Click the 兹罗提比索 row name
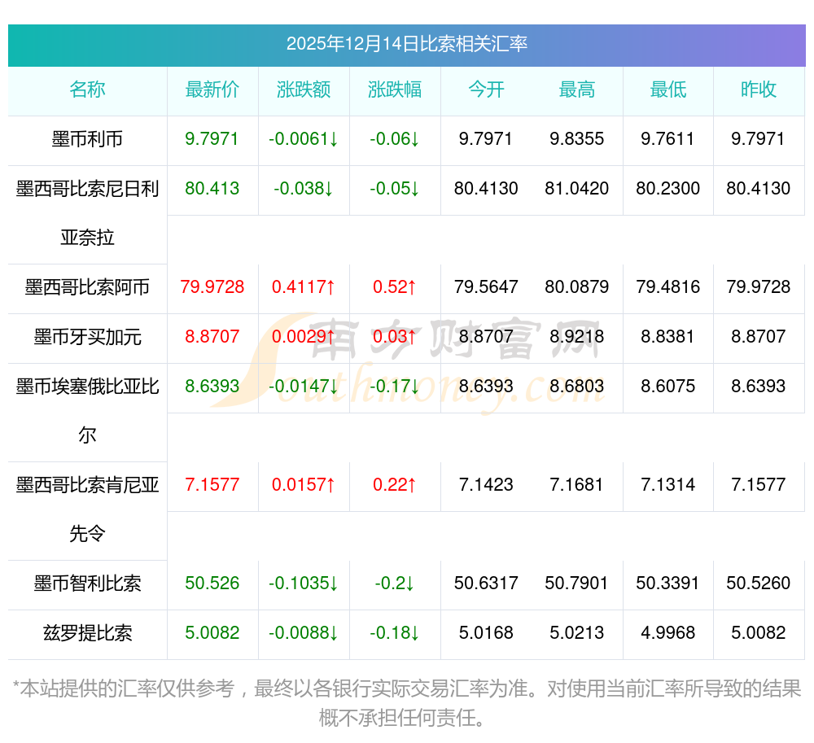The image size is (814, 743). click(87, 633)
